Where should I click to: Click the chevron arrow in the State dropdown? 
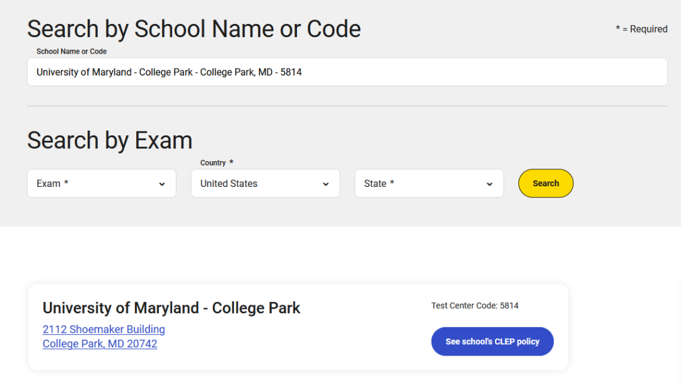[x=489, y=184]
